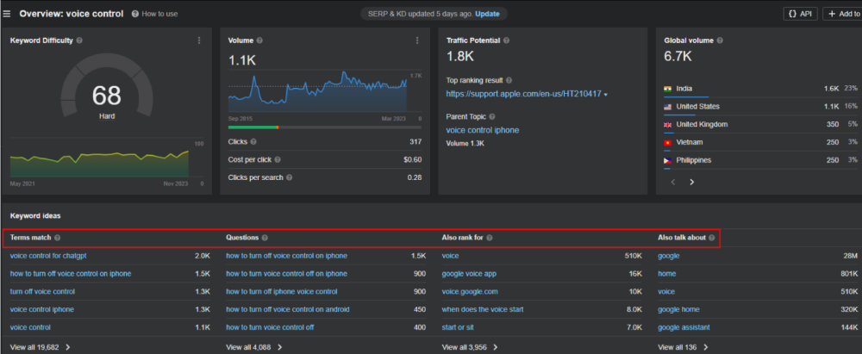Viewport: 862px width, 354px height.
Task: Click the 510K volume for voice keyword in Also rank for
Action: [633, 256]
